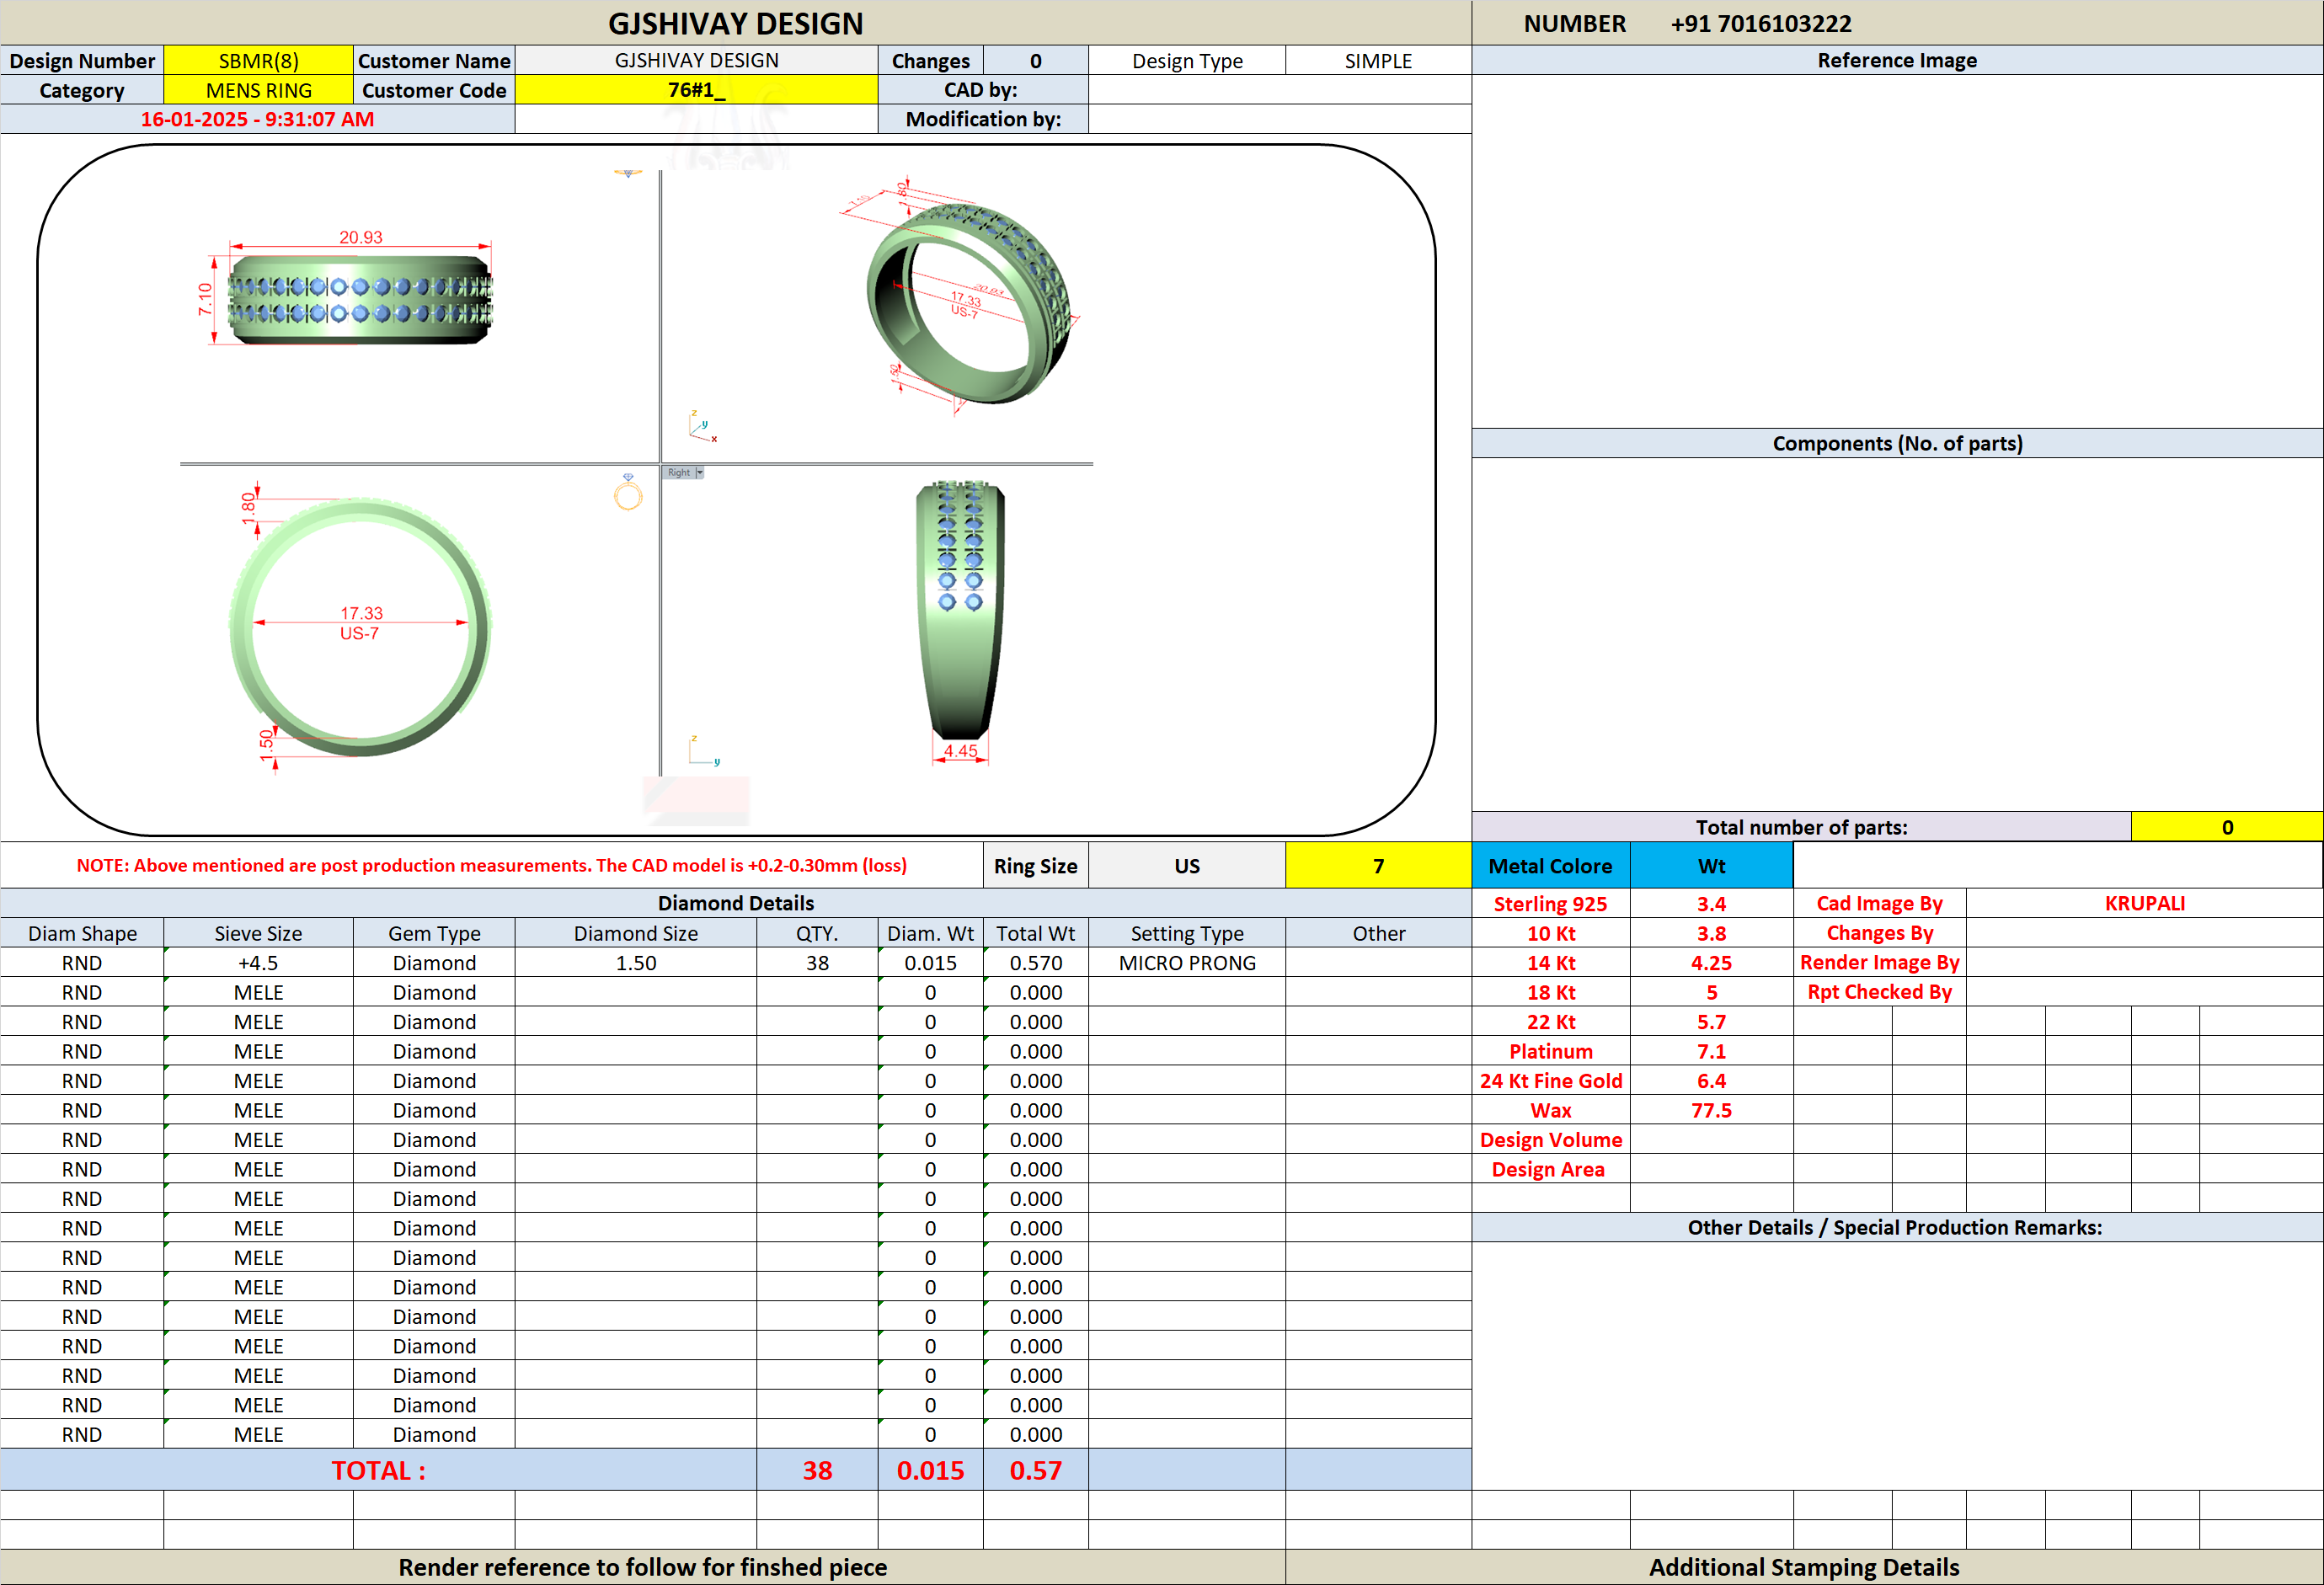Click the TOTAL : label row
Screen dimensions: 2324x1585
pyautogui.click(x=378, y=1470)
